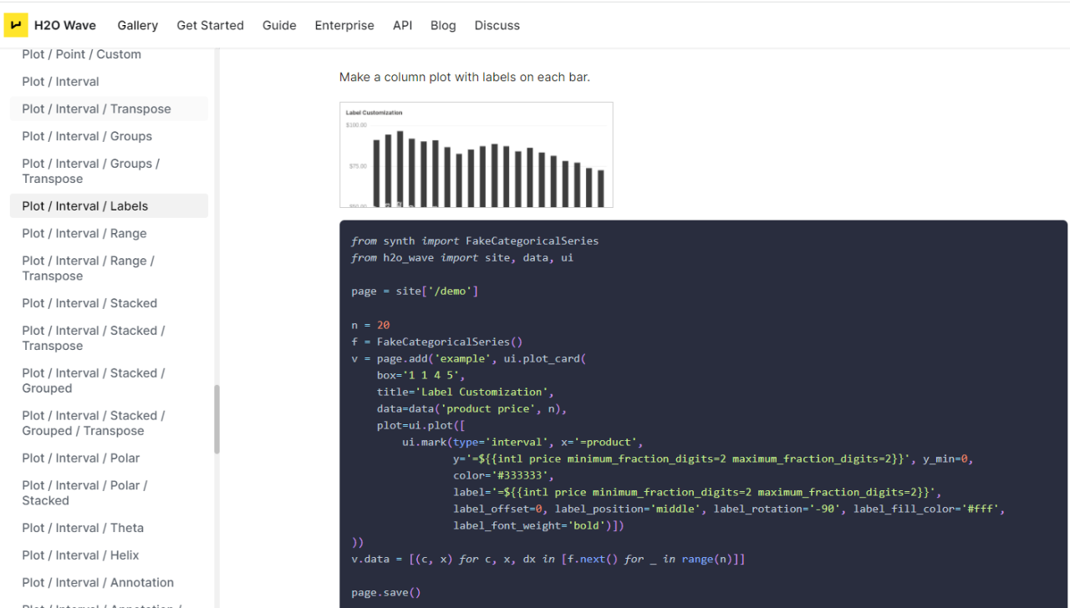Visit the Blog from the navigation bar
This screenshot has height=608, width=1070.
click(x=443, y=25)
